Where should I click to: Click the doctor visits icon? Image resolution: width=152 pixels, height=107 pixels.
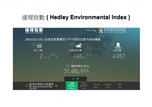(x=118, y=46)
